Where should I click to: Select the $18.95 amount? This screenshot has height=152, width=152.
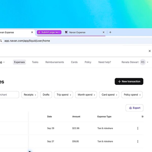[x=75, y=141]
